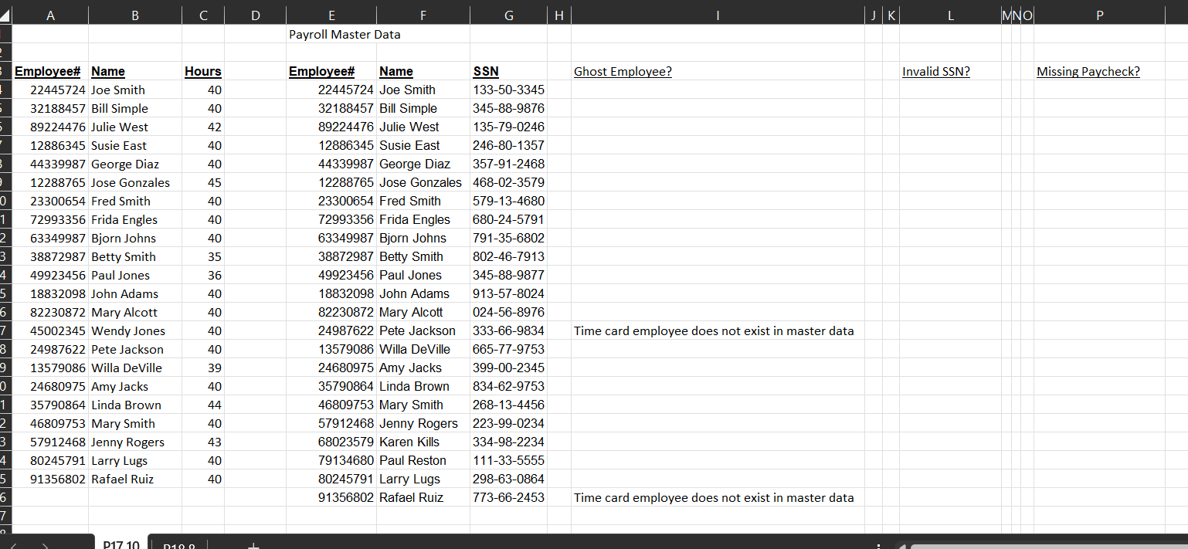Click the first ghost employee warning message cell

pyautogui.click(x=714, y=330)
